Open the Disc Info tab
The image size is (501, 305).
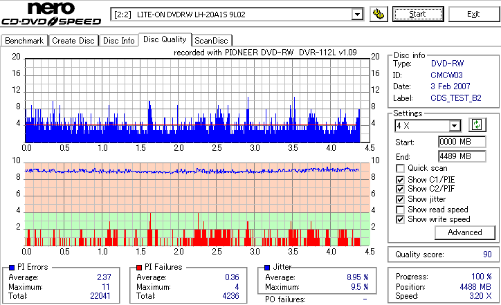119,41
